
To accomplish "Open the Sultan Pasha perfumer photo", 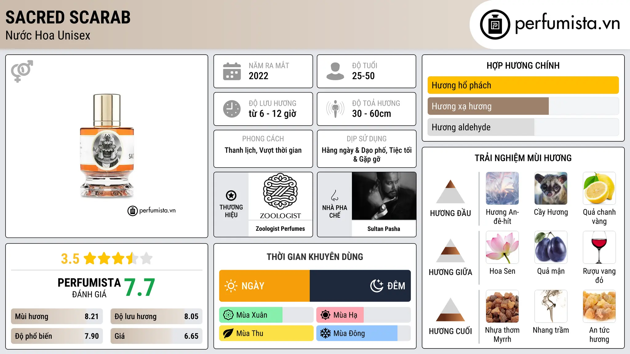I will click(x=384, y=196).
